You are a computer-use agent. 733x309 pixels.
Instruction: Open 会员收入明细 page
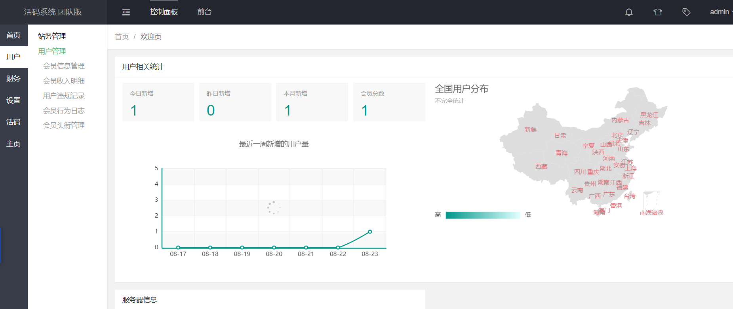click(64, 81)
